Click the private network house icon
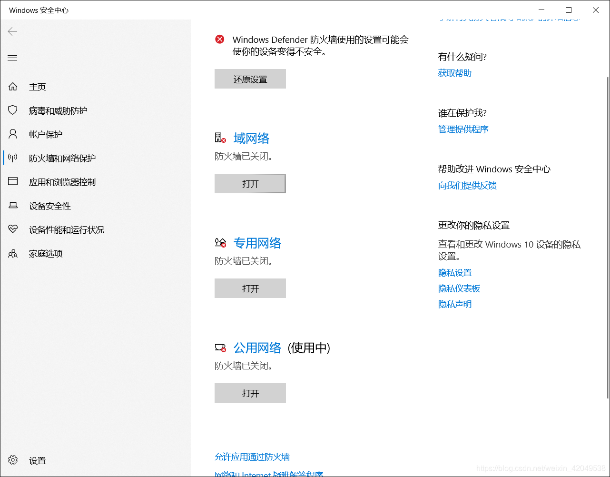The width and height of the screenshot is (610, 477). (x=220, y=243)
